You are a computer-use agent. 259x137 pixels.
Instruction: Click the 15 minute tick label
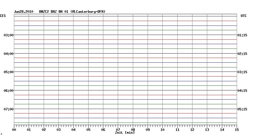click(237, 130)
